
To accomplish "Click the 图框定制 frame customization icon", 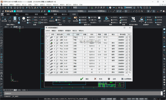I will pos(141,18).
